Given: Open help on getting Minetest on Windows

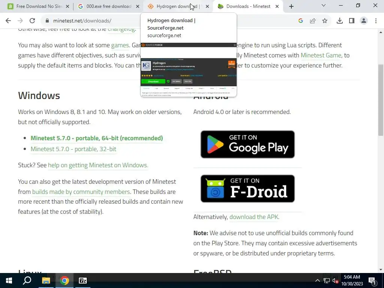Looking at the screenshot, I should coord(98,165).
